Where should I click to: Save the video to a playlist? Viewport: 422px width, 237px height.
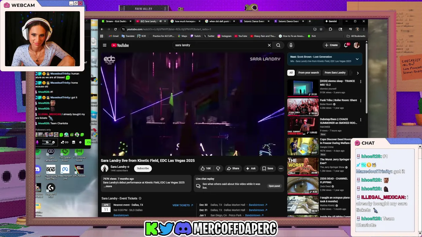click(268, 169)
